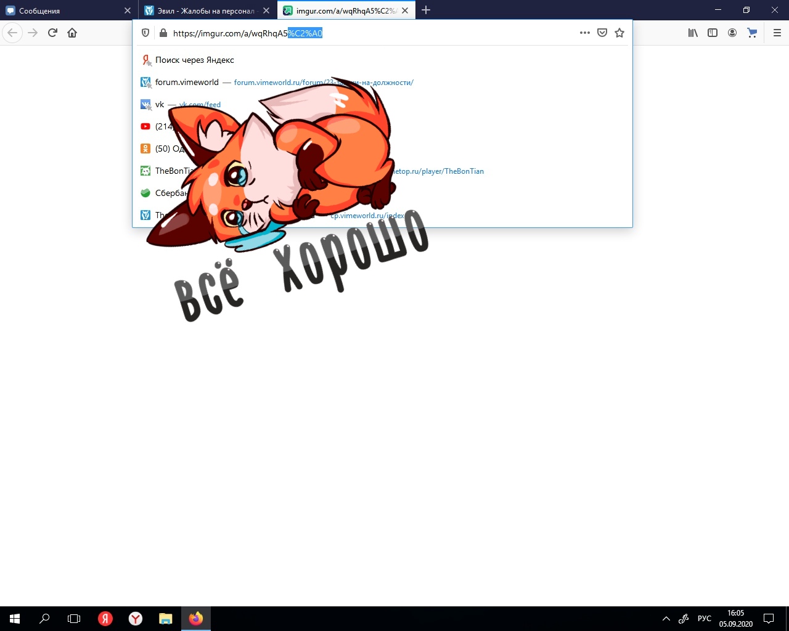Go to the Firefox home page
This screenshot has height=631, width=789.
[x=72, y=33]
